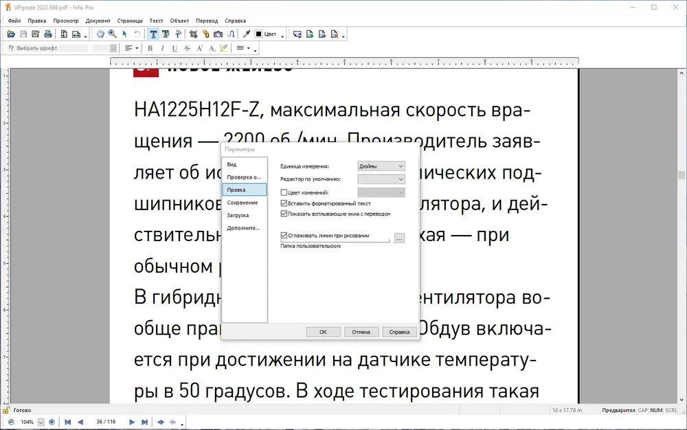Open the zoom percentage dropdown at 104%
687x430 pixels.
pyautogui.click(x=41, y=422)
